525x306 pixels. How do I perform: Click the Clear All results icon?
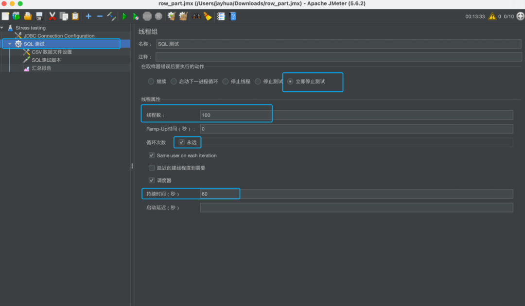183,16
